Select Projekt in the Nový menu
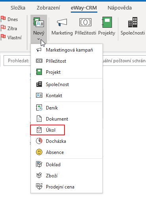Screen dimensions: 146x198 pyautogui.click(x=66, y=72)
